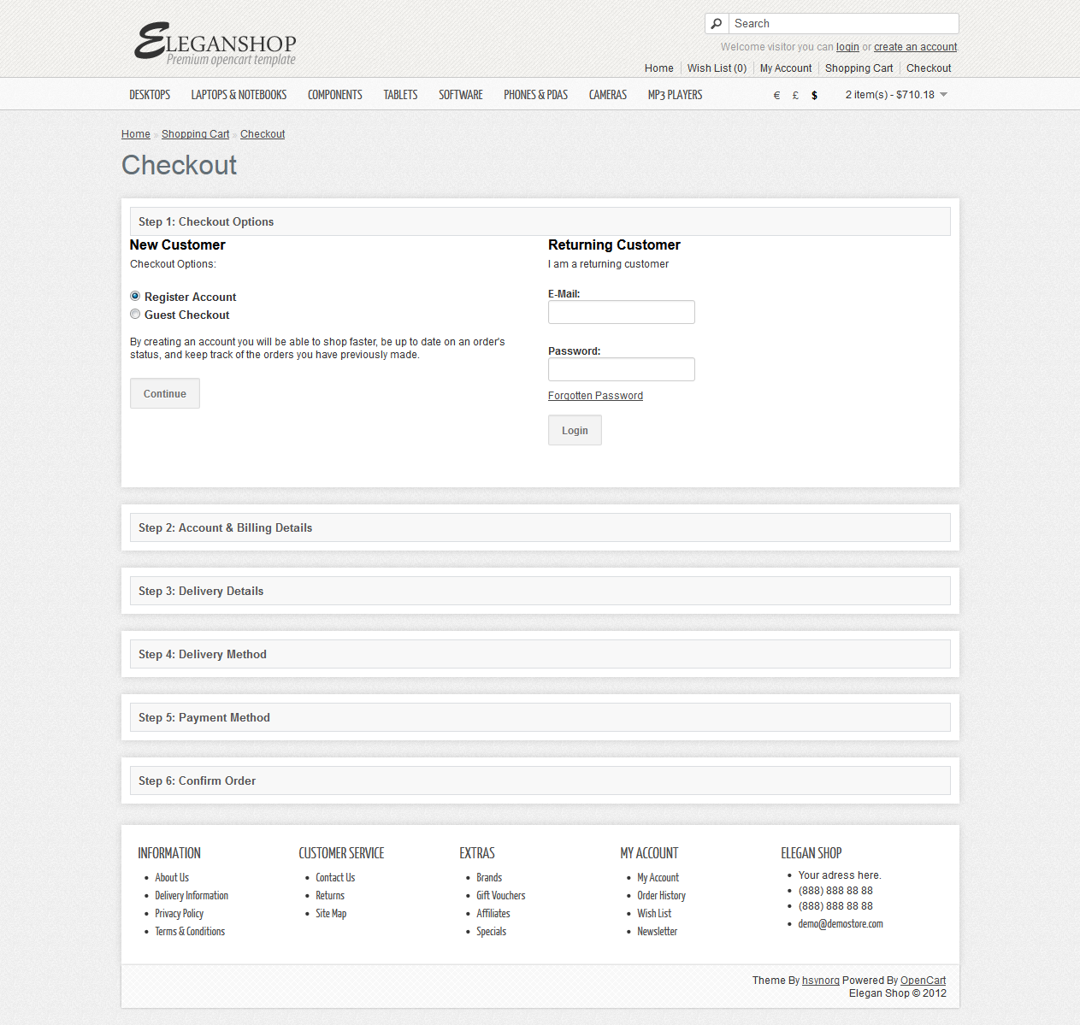
Task: Open Shopping Cart top link
Action: [x=859, y=68]
